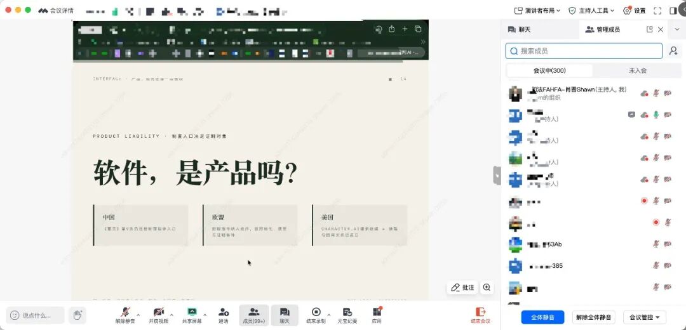686x330 pixels.
Task: Click the camera-off icon of host Shawn
Action: pos(667,93)
